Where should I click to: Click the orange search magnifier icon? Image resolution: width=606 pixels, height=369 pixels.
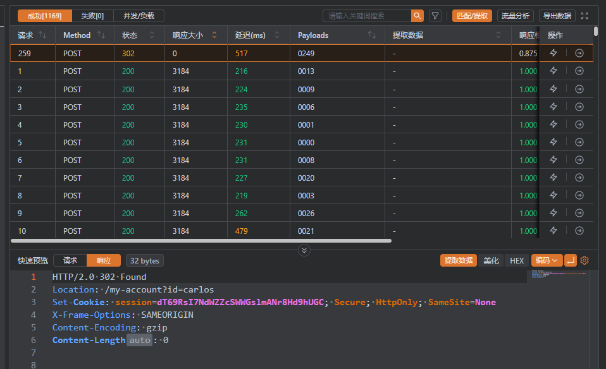[417, 16]
